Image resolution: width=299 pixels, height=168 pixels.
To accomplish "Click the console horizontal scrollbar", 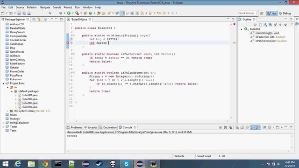I will pos(178,151).
